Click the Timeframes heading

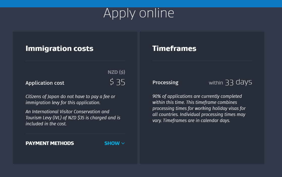[174, 48]
